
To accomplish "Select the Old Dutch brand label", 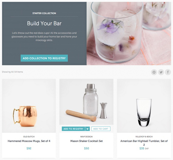I will coord(29,137).
